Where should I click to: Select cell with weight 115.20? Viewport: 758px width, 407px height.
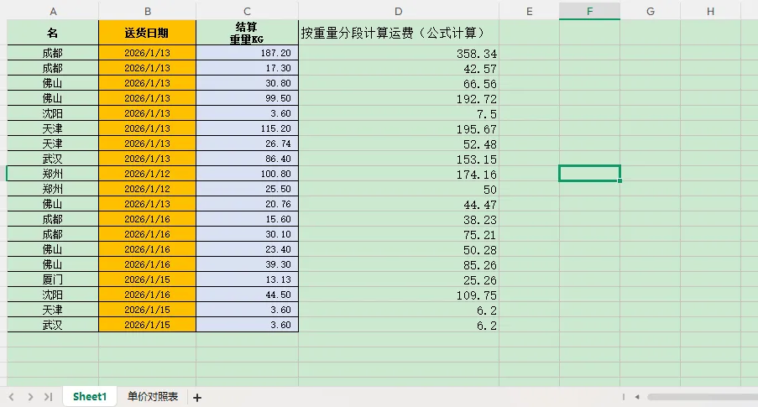tap(247, 128)
